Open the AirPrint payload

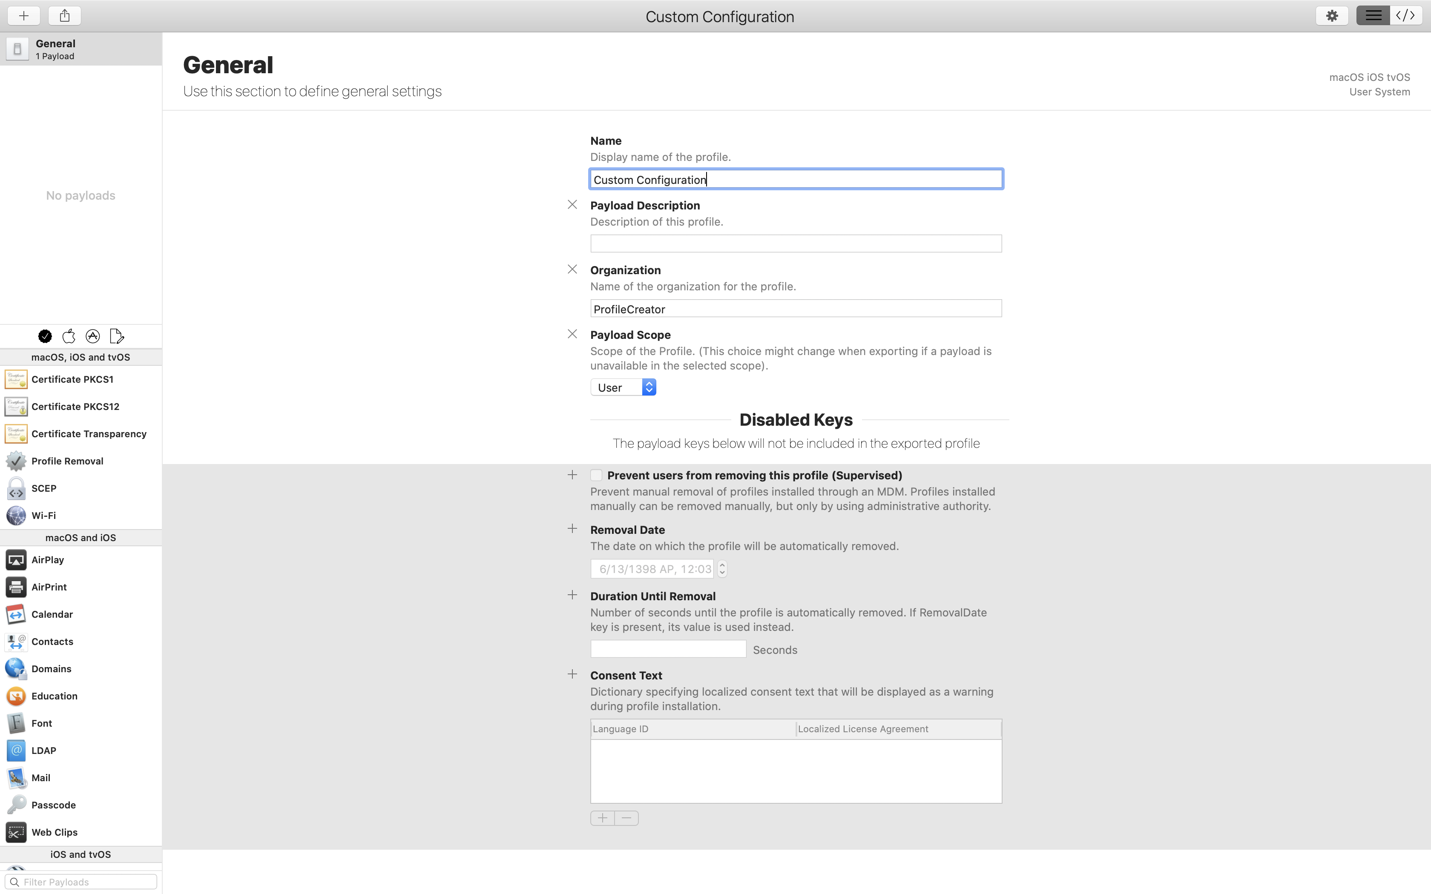click(49, 587)
